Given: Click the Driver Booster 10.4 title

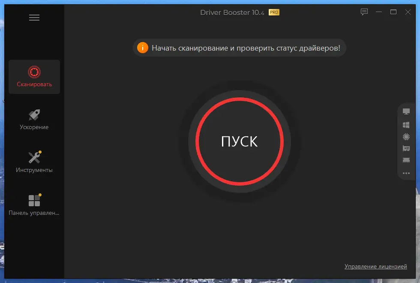Looking at the screenshot, I should point(232,12).
